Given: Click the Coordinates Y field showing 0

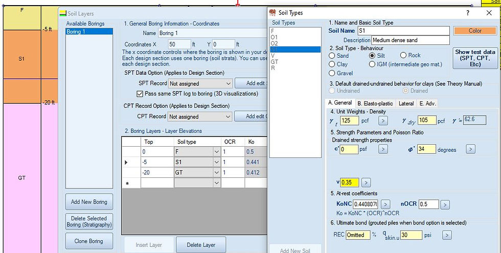Looking at the screenshot, I should tap(223, 44).
